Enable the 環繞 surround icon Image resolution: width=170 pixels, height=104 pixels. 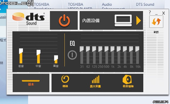pyautogui.click(x=65, y=79)
